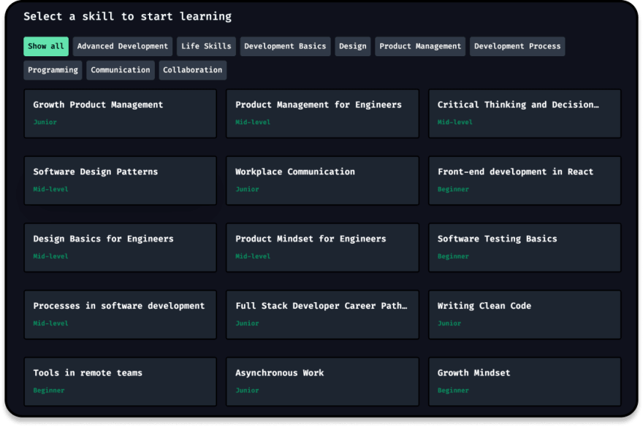Select the Show all filter

click(x=46, y=46)
